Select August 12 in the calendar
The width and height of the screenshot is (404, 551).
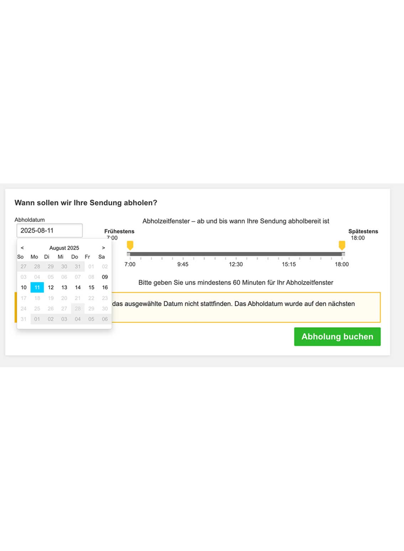[51, 287]
